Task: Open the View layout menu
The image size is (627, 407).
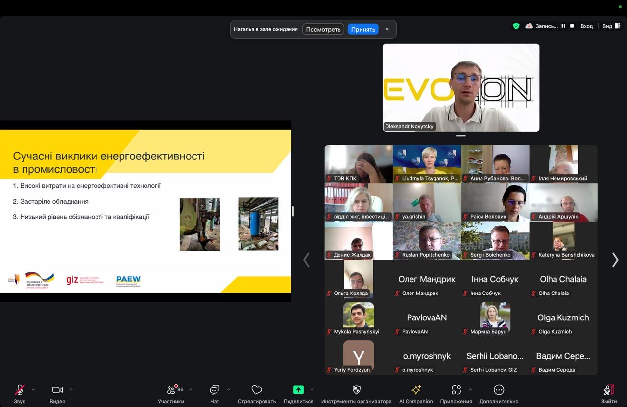Action: point(610,26)
